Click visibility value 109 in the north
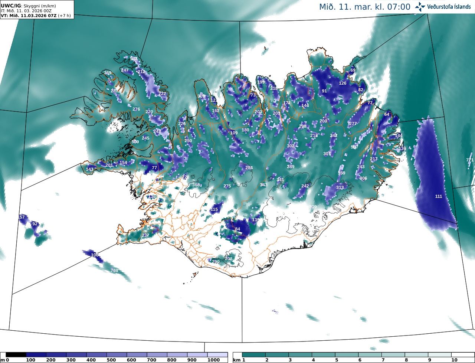 pos(234,133)
